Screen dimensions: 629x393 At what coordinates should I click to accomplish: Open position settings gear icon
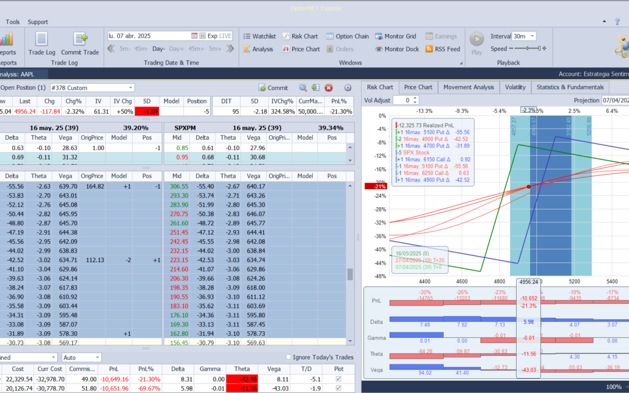pos(348,88)
